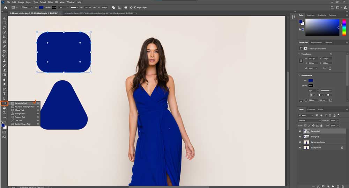This screenshot has height=188, width=349.
Task: Open the Window menu
Action: [x=70, y=2]
